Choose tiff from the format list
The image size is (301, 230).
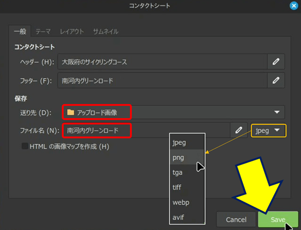tap(187, 187)
